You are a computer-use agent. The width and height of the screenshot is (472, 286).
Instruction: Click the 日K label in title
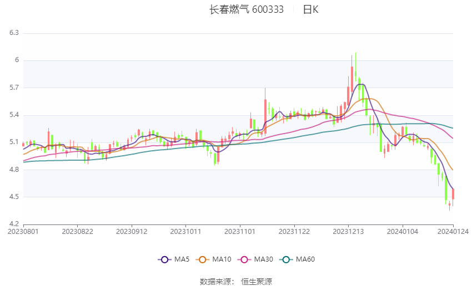[x=310, y=9]
